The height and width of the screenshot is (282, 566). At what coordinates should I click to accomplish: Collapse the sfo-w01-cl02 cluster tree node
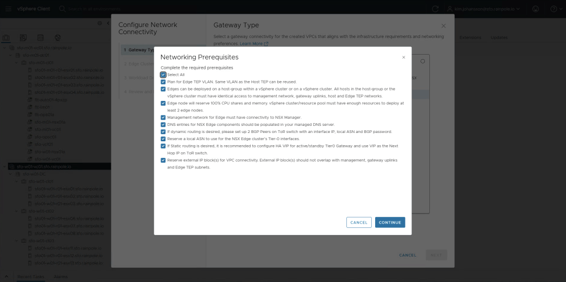(16, 210)
